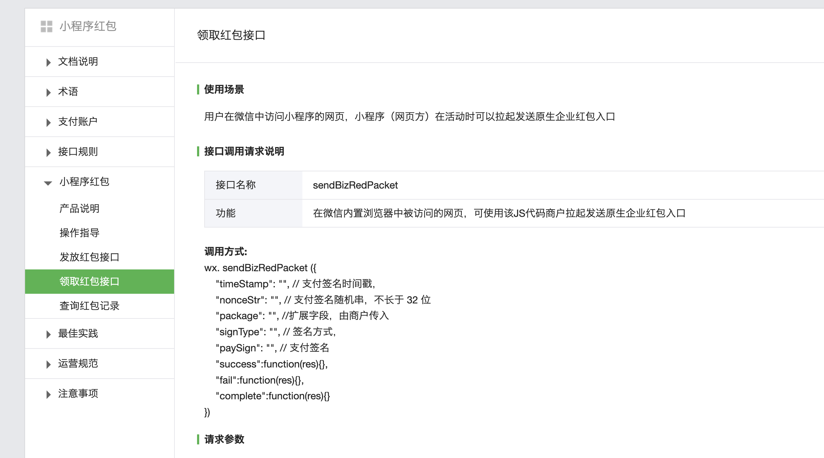Expand the 接口规则 section arrow

pos(48,152)
